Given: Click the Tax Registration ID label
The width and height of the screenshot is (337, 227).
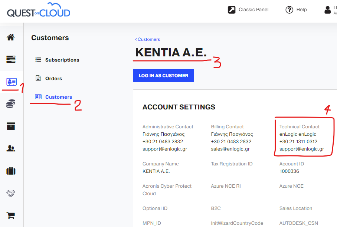Looking at the screenshot, I should tap(232, 164).
